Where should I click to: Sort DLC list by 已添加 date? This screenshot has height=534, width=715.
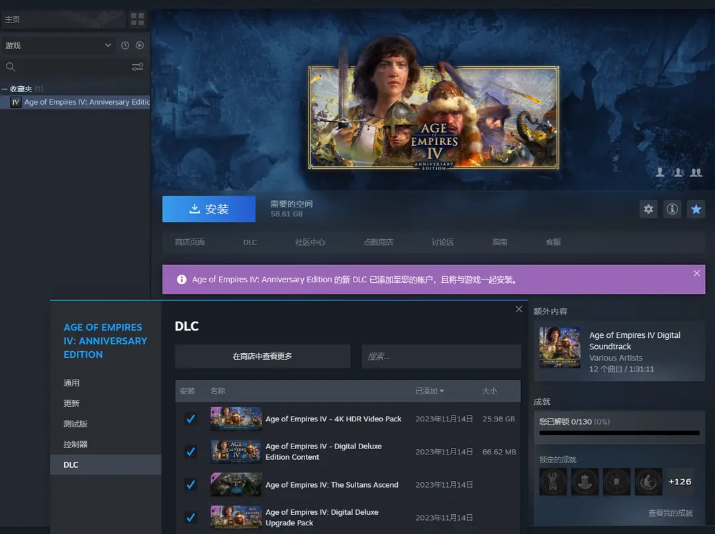[x=430, y=391]
